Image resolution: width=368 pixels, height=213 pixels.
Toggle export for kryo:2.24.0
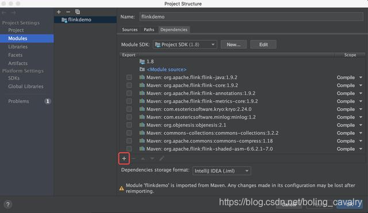tap(129, 109)
